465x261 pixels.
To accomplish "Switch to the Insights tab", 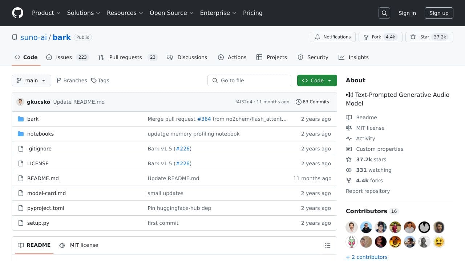I will click(353, 57).
